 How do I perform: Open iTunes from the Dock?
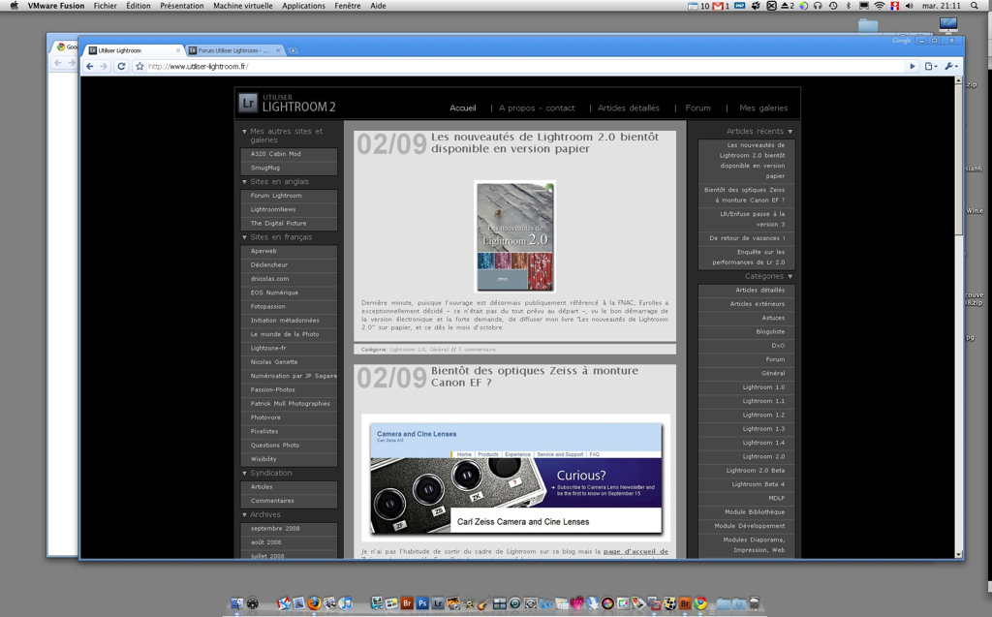(x=345, y=603)
